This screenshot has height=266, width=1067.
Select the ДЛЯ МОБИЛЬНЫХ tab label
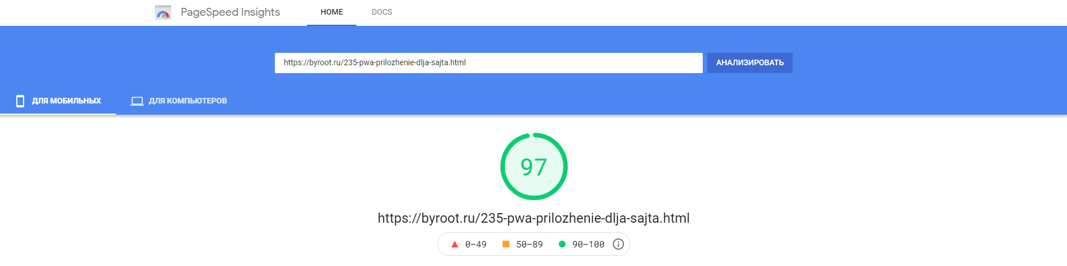[66, 101]
